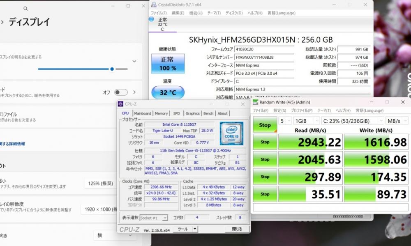Open ヘルプ(H) menu in Random Write window
411x246 pixels.
click(343, 110)
